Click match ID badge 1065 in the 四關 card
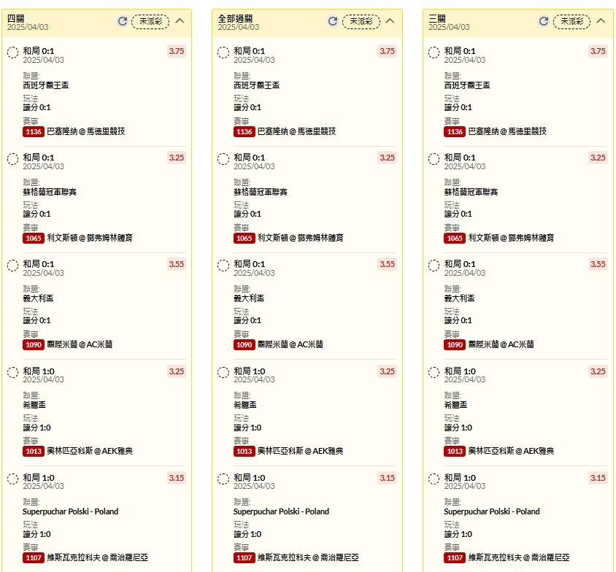 click(x=34, y=238)
